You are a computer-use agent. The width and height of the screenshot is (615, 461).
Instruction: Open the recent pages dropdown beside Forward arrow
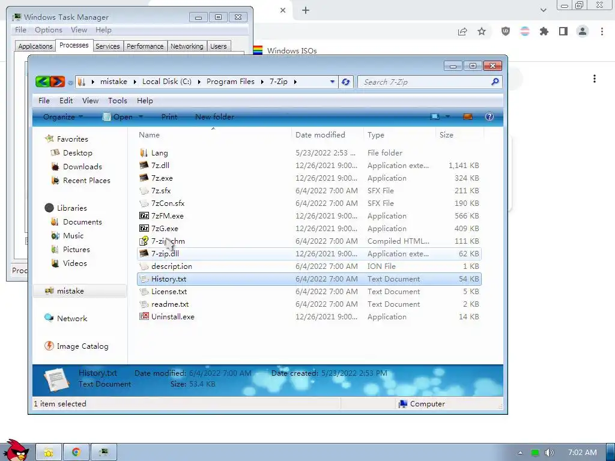[x=70, y=82]
